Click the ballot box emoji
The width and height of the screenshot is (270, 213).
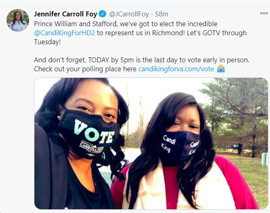(221, 68)
